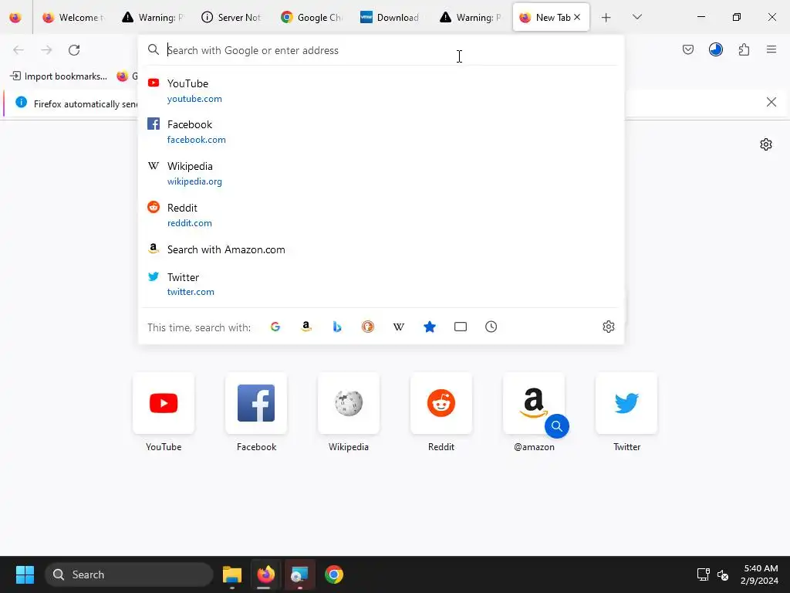Switch to the second Warning tab
790x593 pixels.
click(471, 17)
